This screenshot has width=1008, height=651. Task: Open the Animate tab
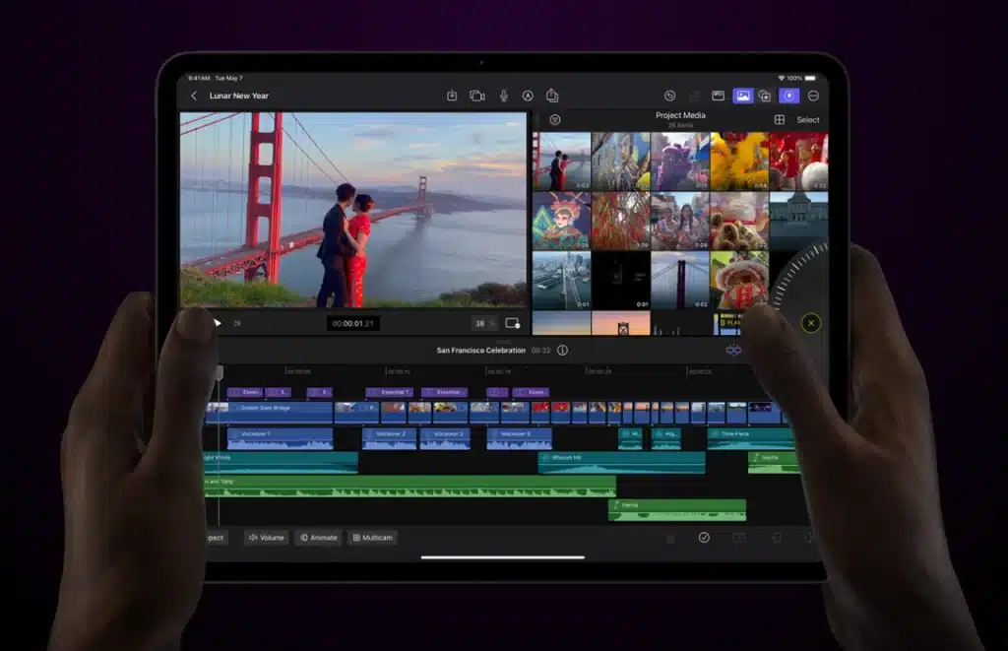pyautogui.click(x=318, y=538)
